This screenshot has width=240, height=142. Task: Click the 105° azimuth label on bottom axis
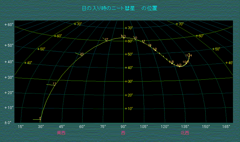click(144, 127)
